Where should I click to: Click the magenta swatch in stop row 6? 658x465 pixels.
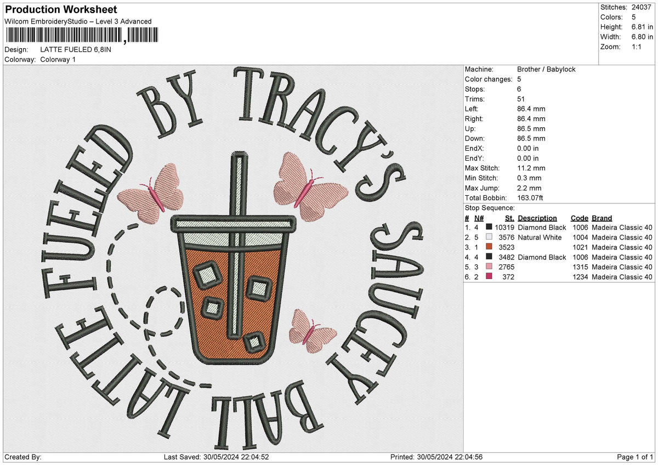click(489, 276)
